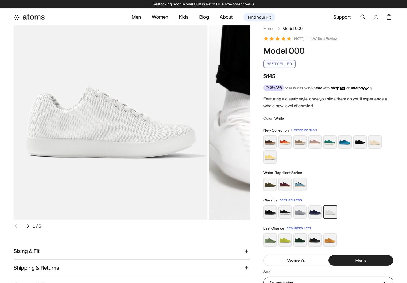Open the account profile icon

tap(376, 17)
